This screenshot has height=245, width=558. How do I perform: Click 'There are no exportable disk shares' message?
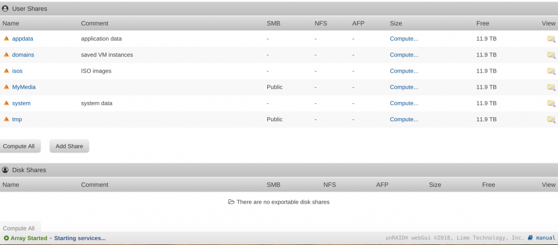click(283, 202)
